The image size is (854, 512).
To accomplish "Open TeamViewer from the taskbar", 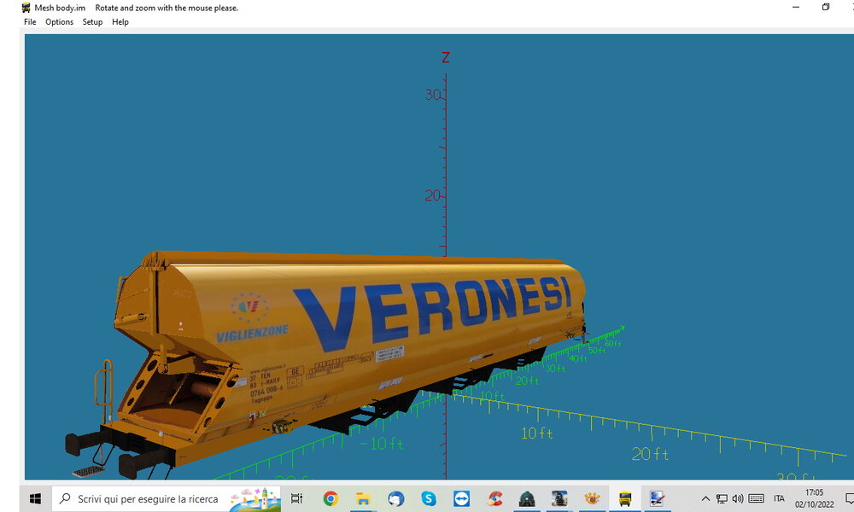I will [x=461, y=498].
